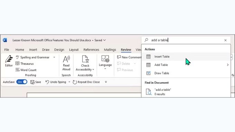Switch to the Home tab
Screen dimensions: 235x132
click(20, 50)
